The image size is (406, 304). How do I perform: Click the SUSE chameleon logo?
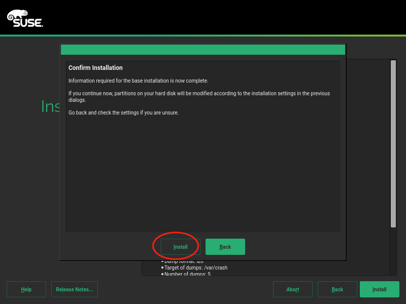coord(25,18)
